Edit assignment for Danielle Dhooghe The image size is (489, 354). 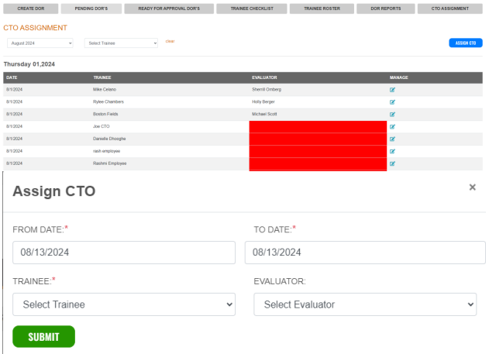(392, 139)
